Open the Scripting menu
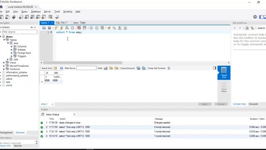Viewport: 266px width, 150px height. (68, 12)
